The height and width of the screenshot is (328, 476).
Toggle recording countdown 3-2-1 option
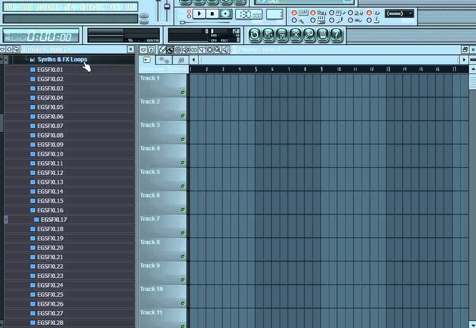312,13
